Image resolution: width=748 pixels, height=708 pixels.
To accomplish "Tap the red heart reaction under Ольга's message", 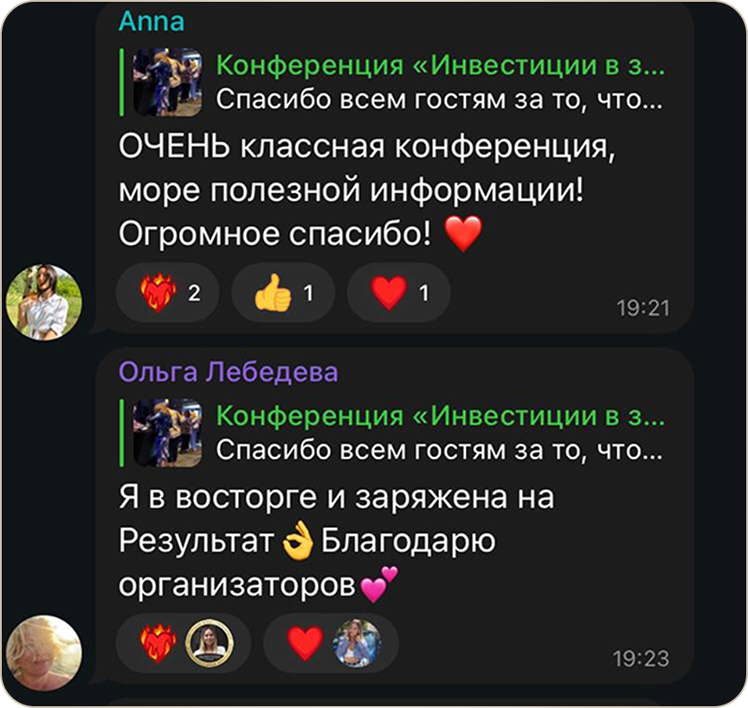I will click(x=331, y=643).
